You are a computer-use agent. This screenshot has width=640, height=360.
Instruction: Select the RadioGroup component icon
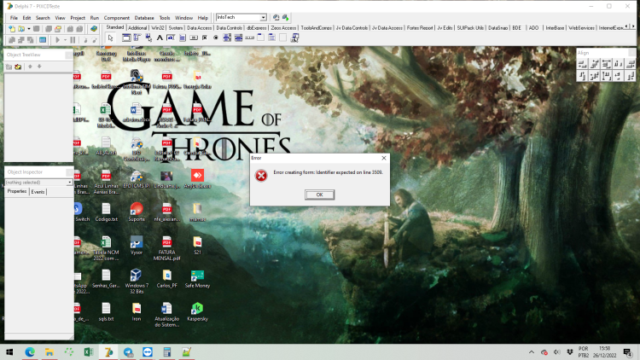pos(271,38)
